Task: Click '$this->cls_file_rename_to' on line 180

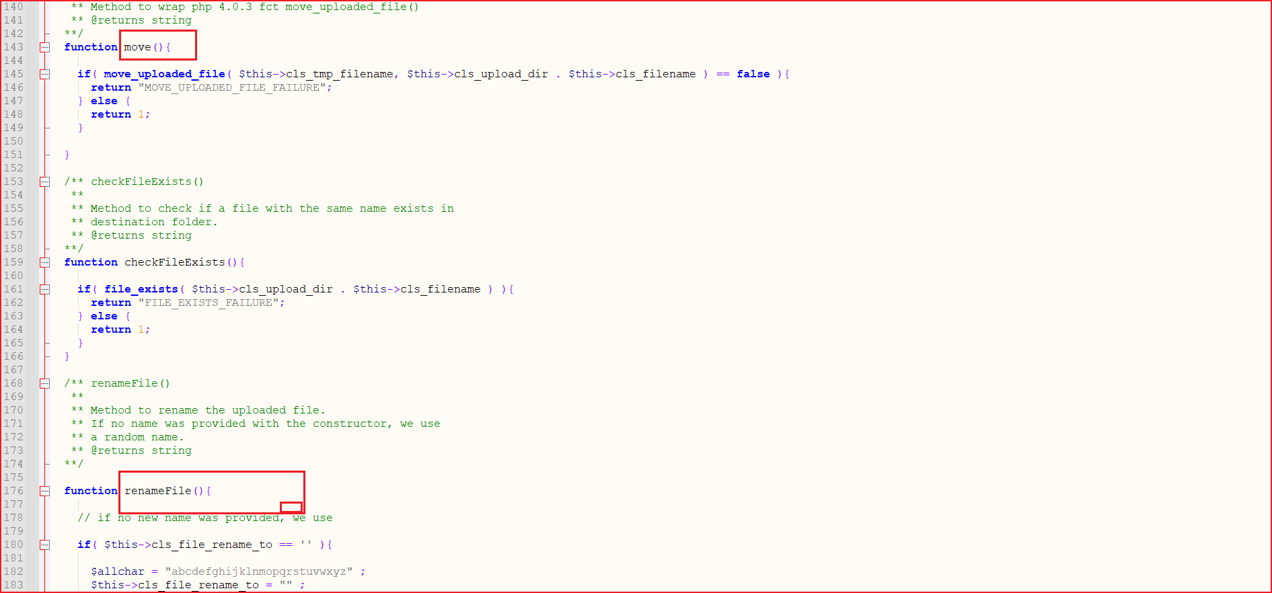Action: click(188, 545)
